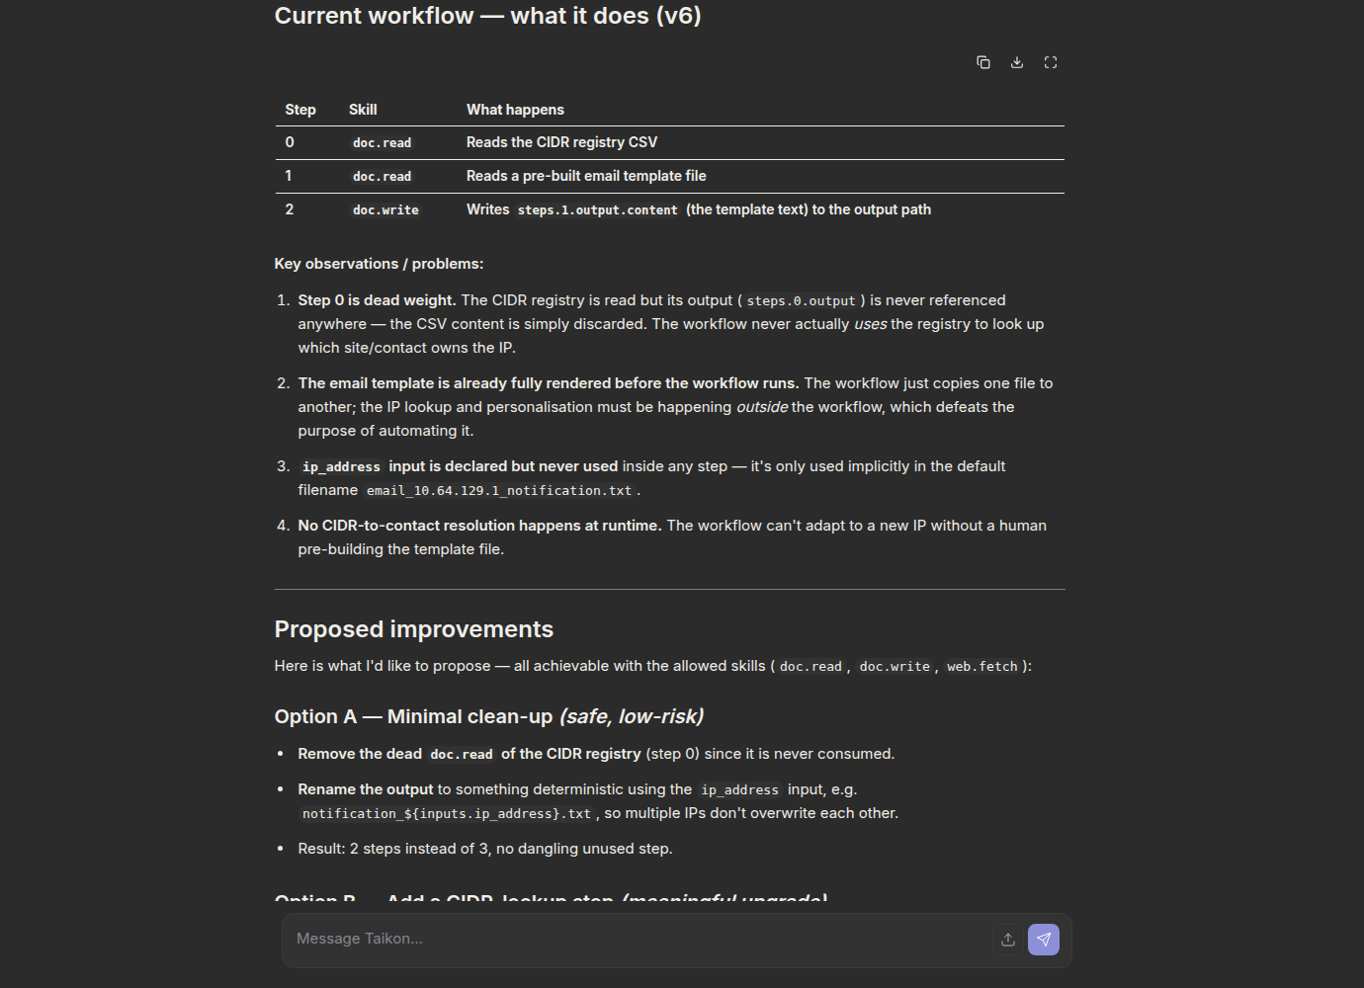Click the steps.0.output inline code

coord(801,301)
